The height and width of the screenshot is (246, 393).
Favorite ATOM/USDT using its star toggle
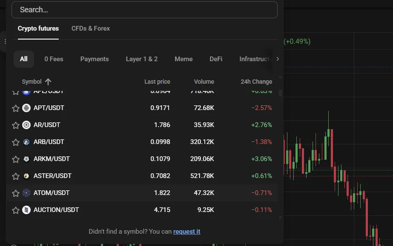(x=16, y=192)
